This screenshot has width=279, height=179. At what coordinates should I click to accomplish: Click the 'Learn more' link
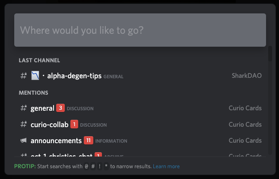point(166,166)
